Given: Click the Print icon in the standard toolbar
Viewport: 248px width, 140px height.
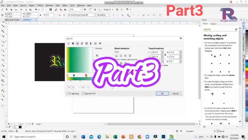Looking at the screenshot, I should click(16, 10).
